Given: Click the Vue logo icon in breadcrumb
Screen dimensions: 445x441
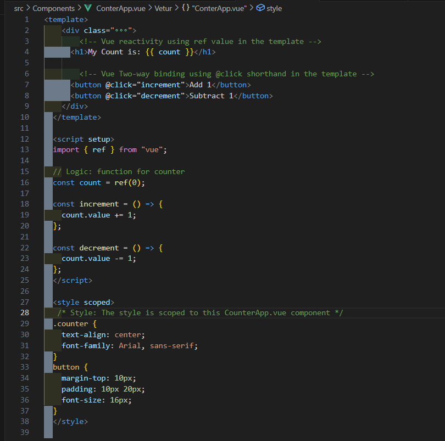Looking at the screenshot, I should pos(88,8).
